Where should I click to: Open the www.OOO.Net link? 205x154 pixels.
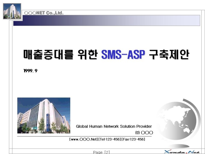(84, 139)
